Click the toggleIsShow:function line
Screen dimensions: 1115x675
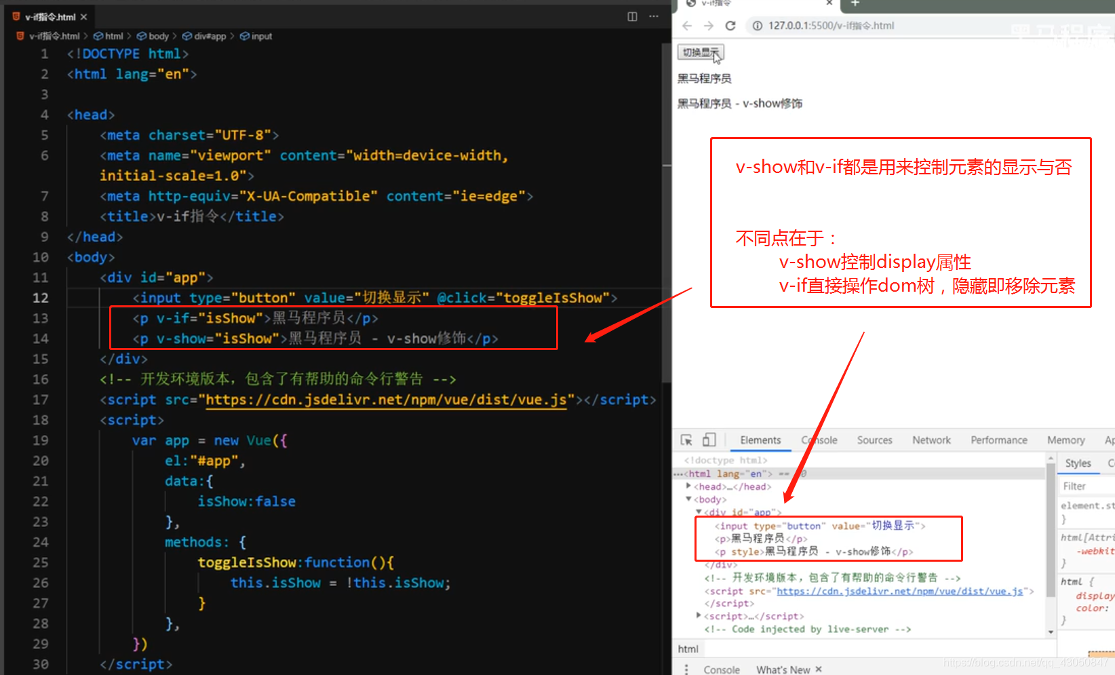[296, 562]
